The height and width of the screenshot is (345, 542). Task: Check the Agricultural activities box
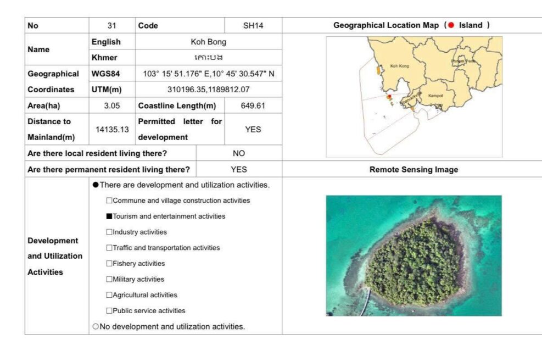pyautogui.click(x=109, y=295)
